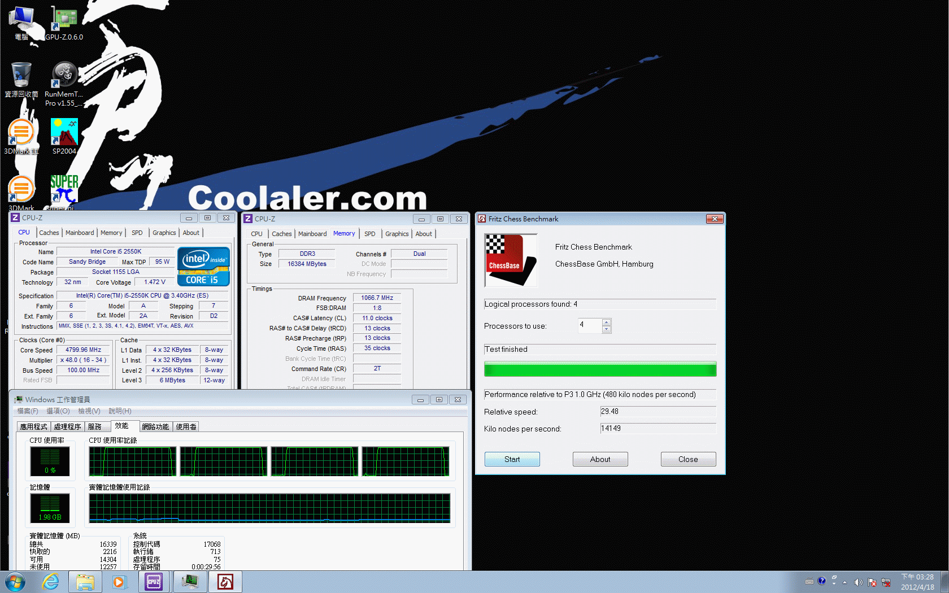Viewport: 949px width, 593px height.
Task: Click the green Test finished progress bar
Action: [600, 369]
